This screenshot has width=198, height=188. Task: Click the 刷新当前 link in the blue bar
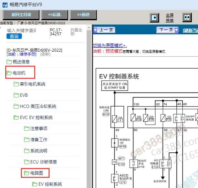click(190, 30)
